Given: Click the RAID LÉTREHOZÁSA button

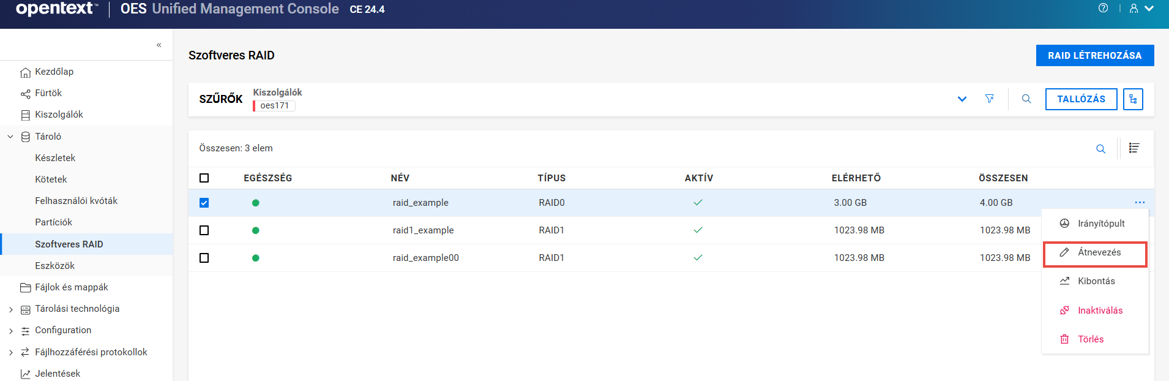Looking at the screenshot, I should click(1094, 56).
